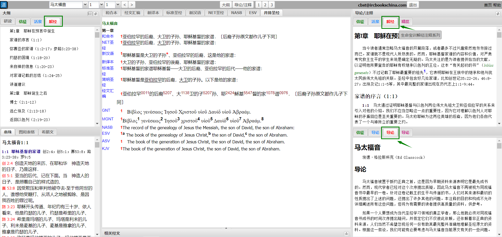Click the 道 app logo icon

[4, 5]
